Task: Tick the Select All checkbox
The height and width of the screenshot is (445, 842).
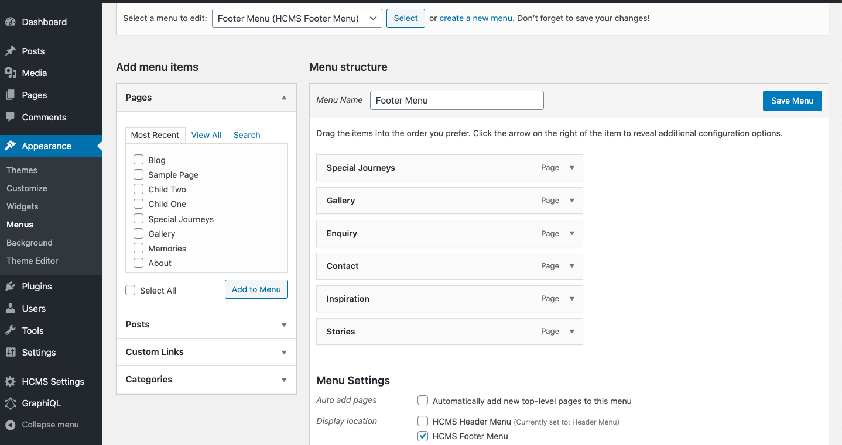Action: tap(131, 291)
